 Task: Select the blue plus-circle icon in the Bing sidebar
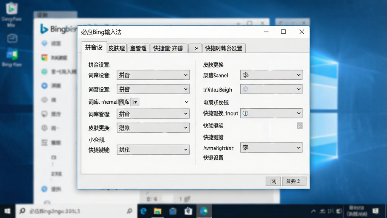pyautogui.click(x=45, y=86)
